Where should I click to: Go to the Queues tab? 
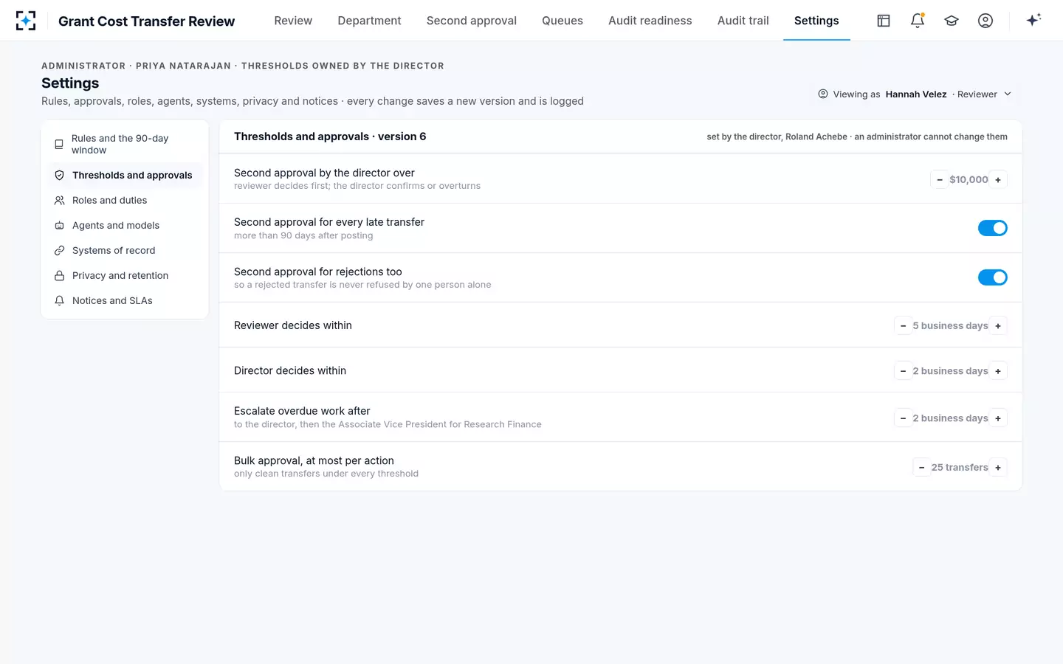[563, 21]
